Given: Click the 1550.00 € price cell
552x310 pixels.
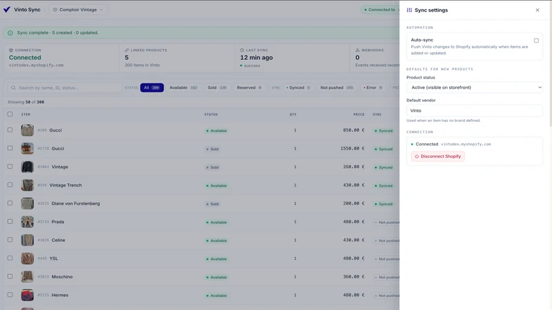Looking at the screenshot, I should [352, 148].
